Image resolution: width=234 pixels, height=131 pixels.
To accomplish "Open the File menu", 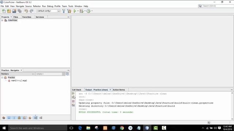I will (2, 6).
